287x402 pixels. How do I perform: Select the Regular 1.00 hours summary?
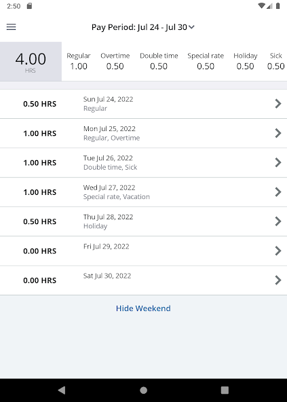pos(79,61)
